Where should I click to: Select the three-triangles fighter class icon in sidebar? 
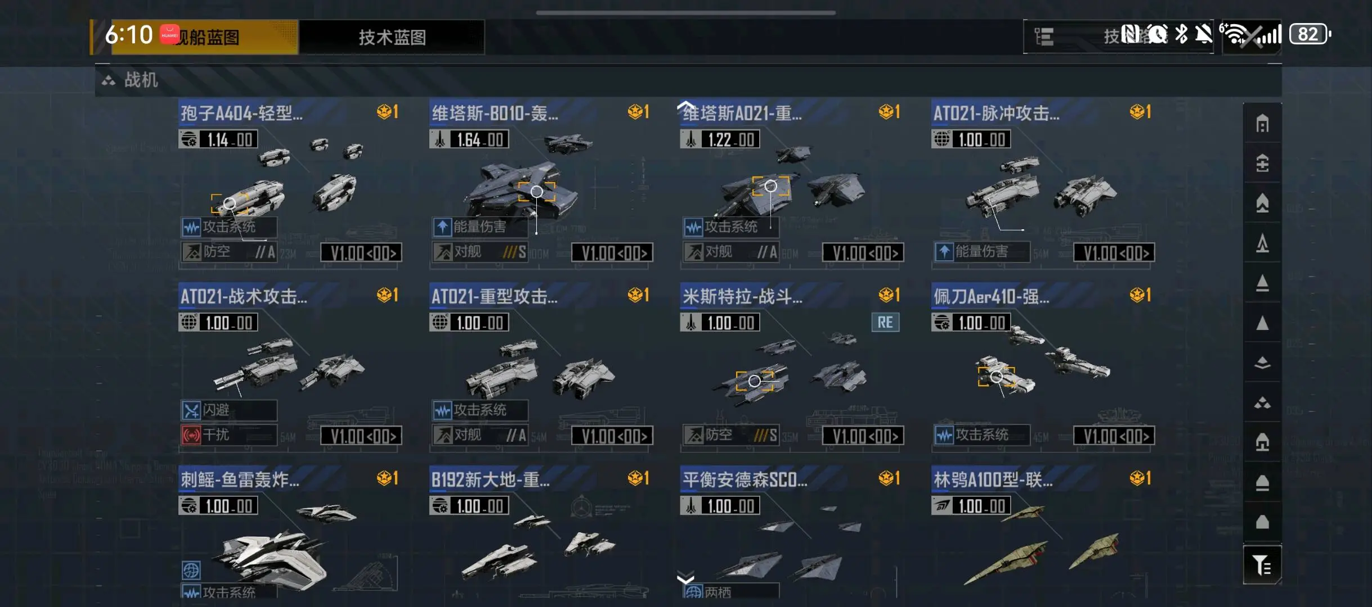(x=1262, y=403)
